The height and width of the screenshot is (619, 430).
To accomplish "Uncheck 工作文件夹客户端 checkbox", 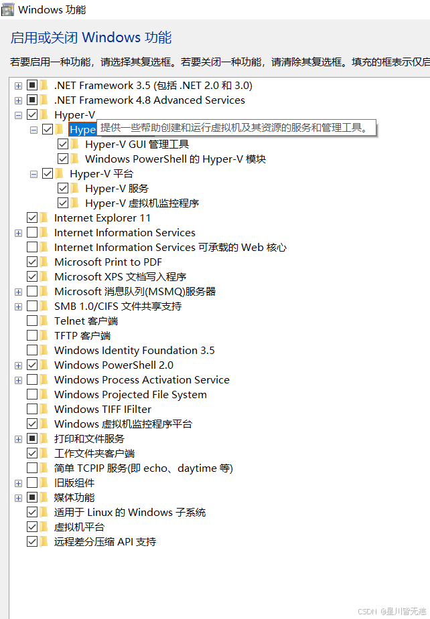I will 32,453.
